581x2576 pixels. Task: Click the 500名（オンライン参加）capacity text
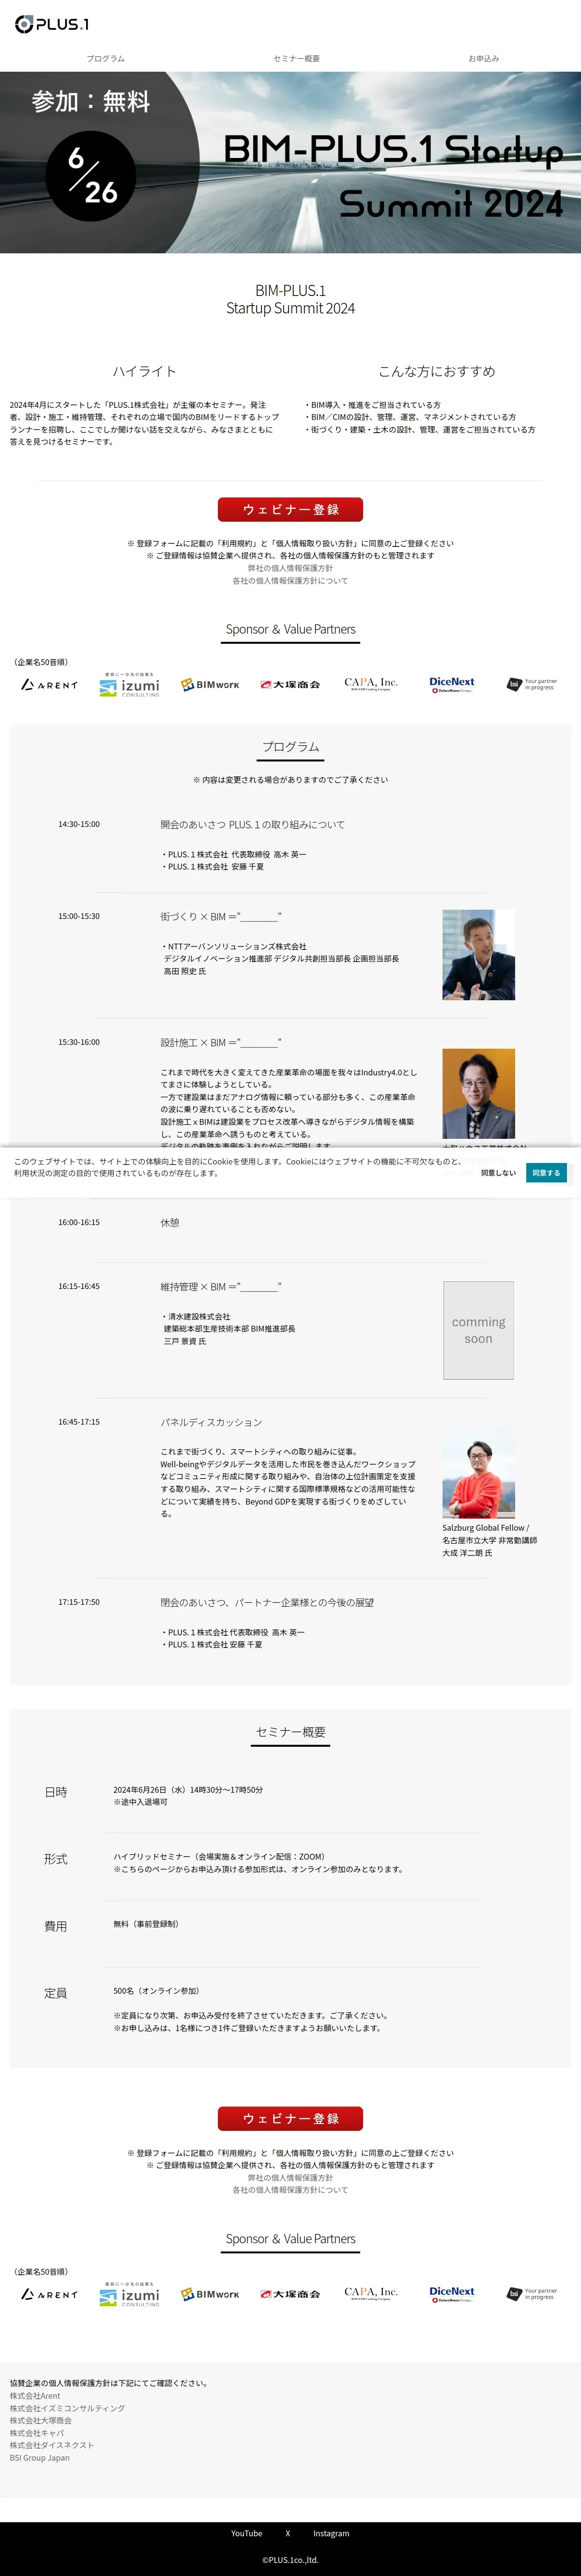tap(156, 1990)
